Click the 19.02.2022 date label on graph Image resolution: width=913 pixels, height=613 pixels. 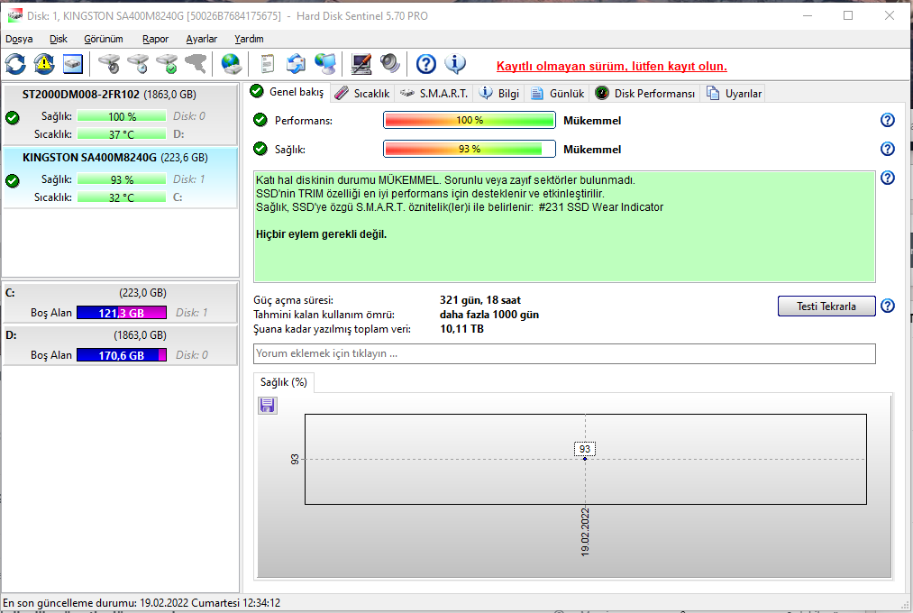pos(585,532)
